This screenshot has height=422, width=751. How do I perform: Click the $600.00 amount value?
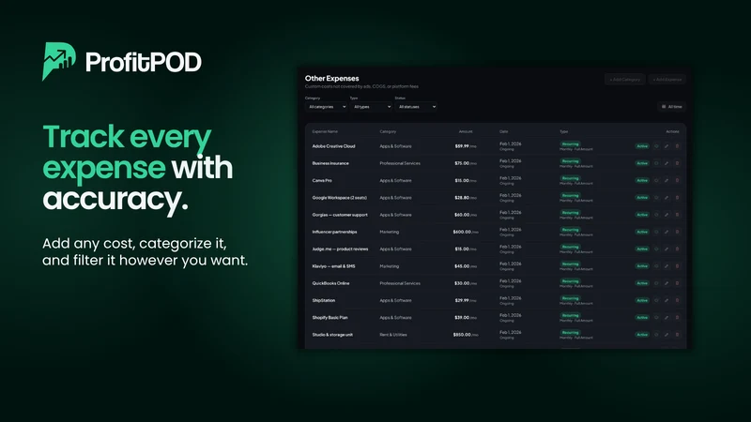[462, 232]
